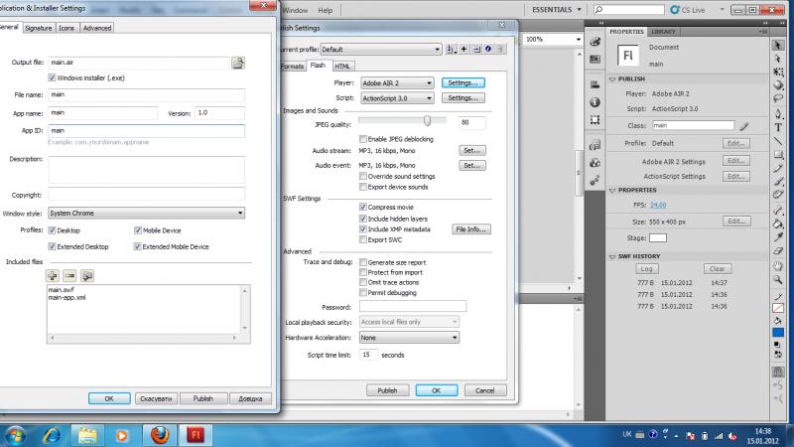794x447 pixels.
Task: Click the File Info button
Action: click(x=470, y=229)
